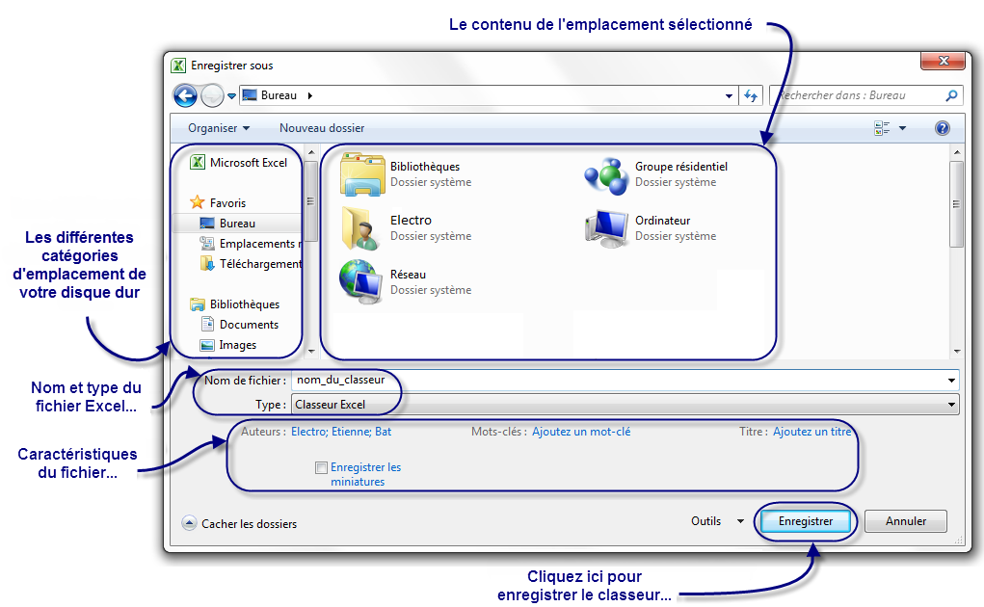Open the Groupe résidentiel icon
Image resolution: width=984 pixels, height=607 pixels.
point(606,173)
